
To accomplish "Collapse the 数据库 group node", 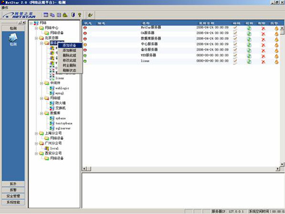I will 42,114.
